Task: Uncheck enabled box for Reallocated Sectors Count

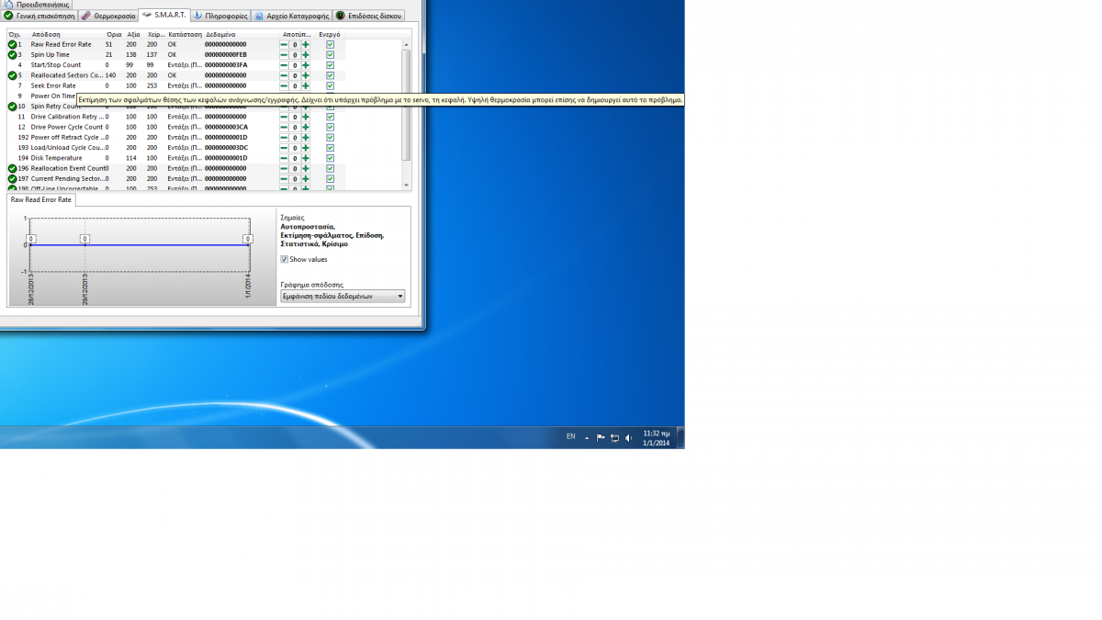Action: coord(330,75)
